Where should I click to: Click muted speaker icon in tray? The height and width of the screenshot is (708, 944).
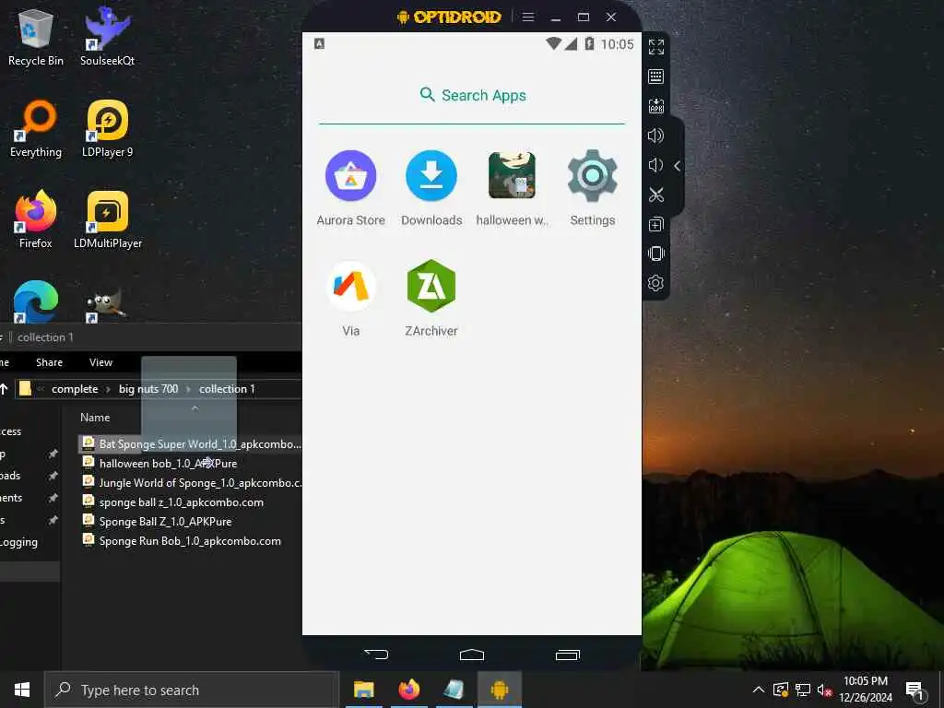tap(824, 690)
